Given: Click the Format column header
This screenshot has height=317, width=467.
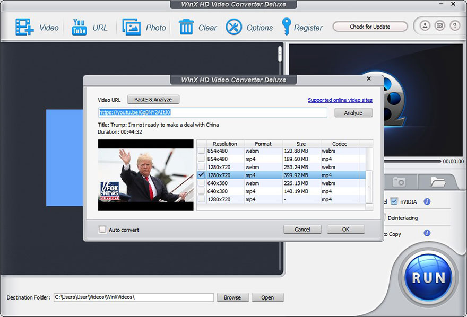Looking at the screenshot, I should point(263,144).
